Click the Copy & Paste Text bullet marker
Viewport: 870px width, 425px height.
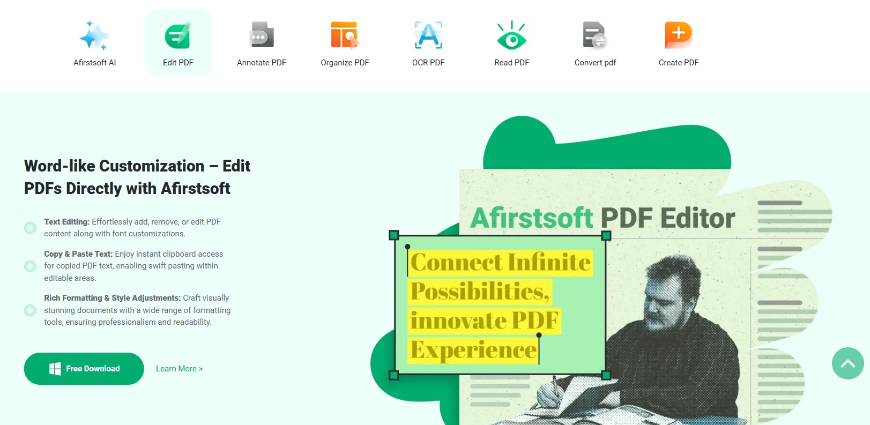pyautogui.click(x=30, y=266)
